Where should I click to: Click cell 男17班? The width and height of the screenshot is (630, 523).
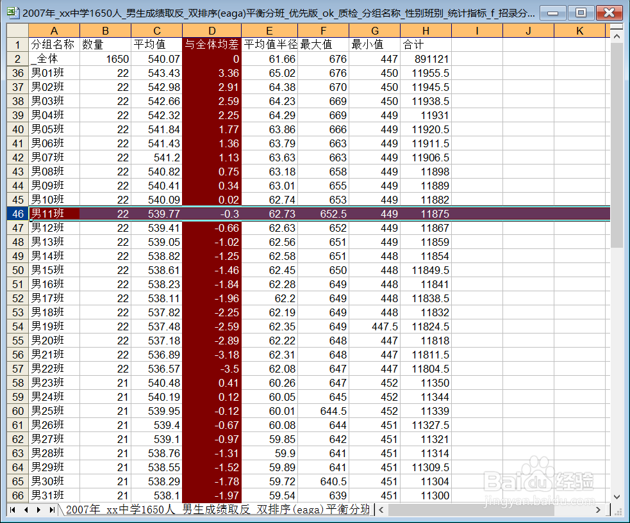pos(54,298)
